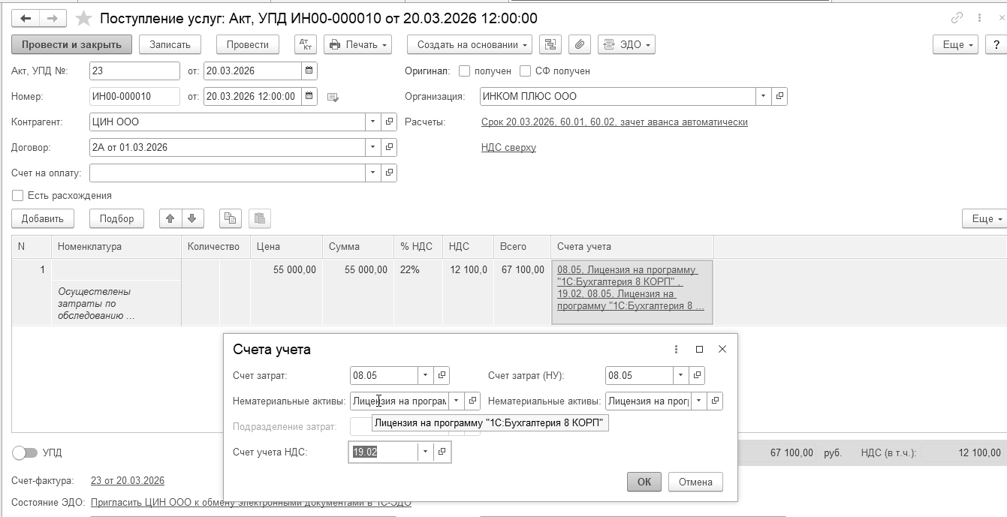This screenshot has width=1007, height=517.
Task: Click the Акт, УПД № input field
Action: (134, 71)
